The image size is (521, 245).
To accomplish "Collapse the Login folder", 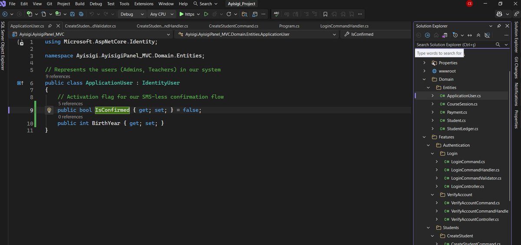I will tap(432, 154).
